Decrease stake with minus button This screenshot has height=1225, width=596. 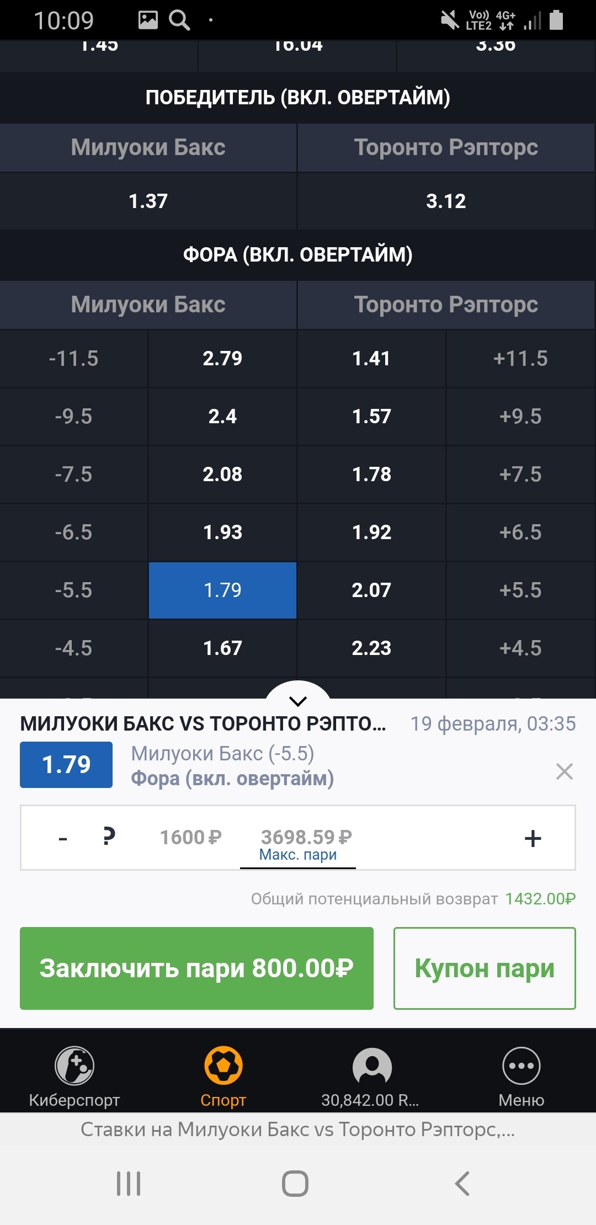(63, 839)
